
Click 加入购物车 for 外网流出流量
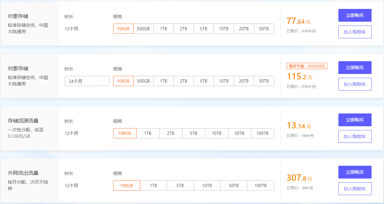[355, 189]
